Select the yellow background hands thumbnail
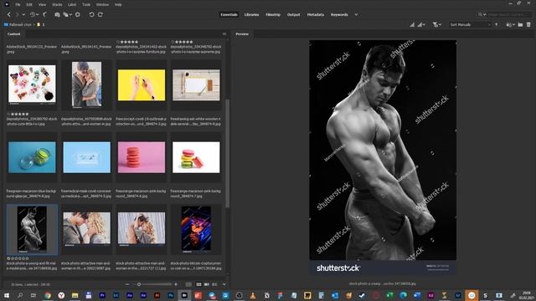 point(142,85)
